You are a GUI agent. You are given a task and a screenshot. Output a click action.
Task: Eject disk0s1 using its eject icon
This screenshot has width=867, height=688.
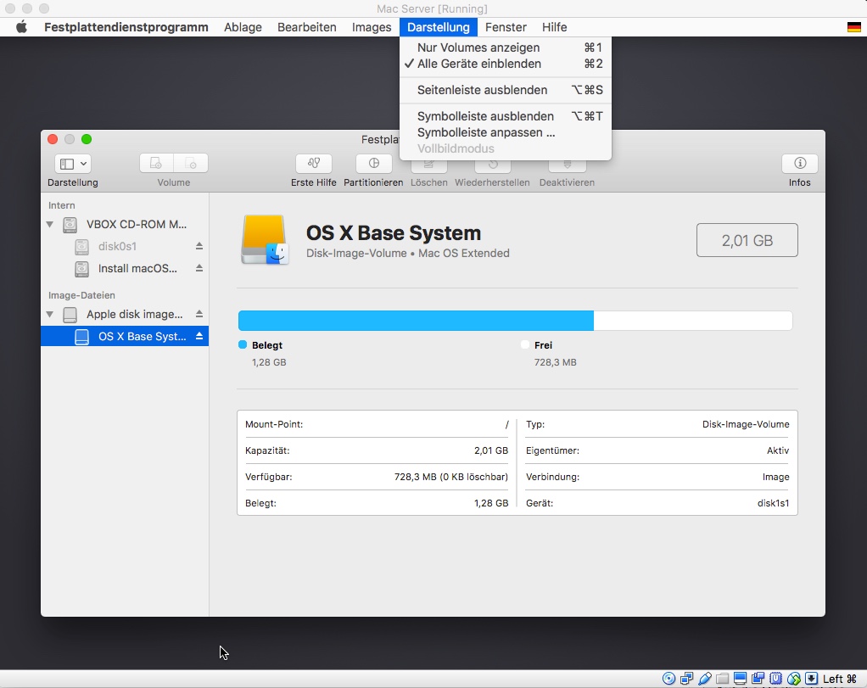coord(199,246)
